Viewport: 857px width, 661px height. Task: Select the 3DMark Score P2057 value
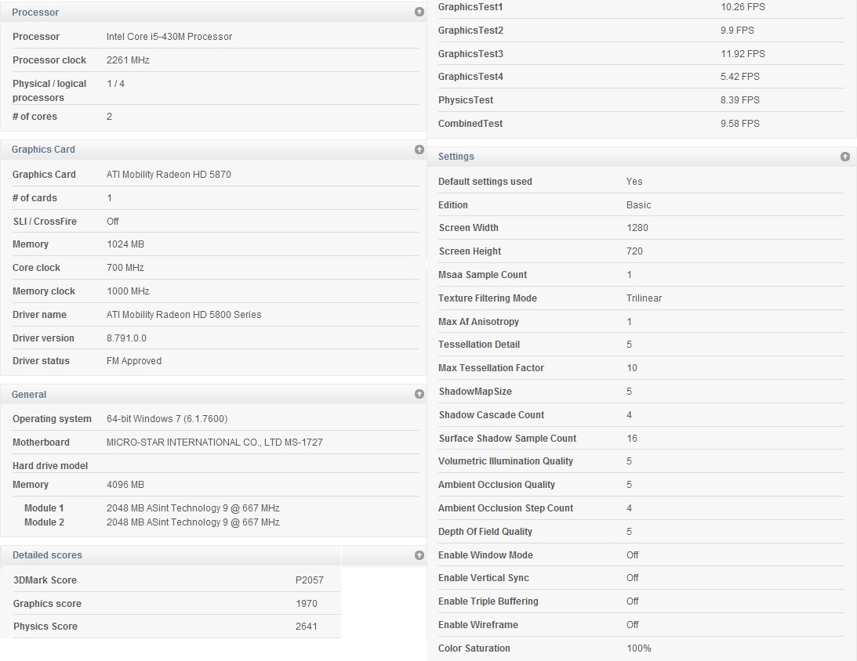click(x=310, y=580)
